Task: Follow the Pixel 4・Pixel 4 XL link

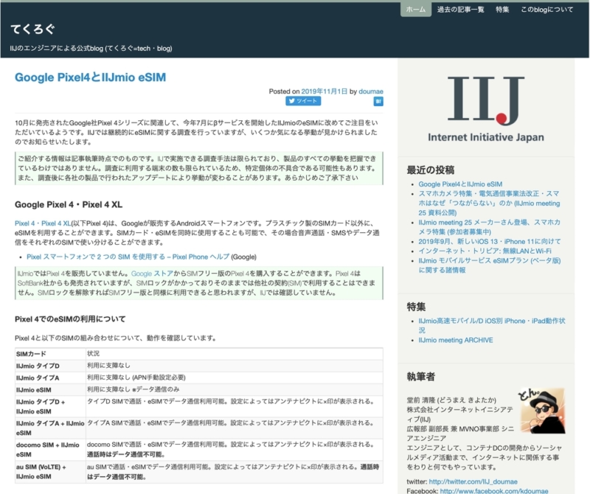Action: tap(43, 223)
